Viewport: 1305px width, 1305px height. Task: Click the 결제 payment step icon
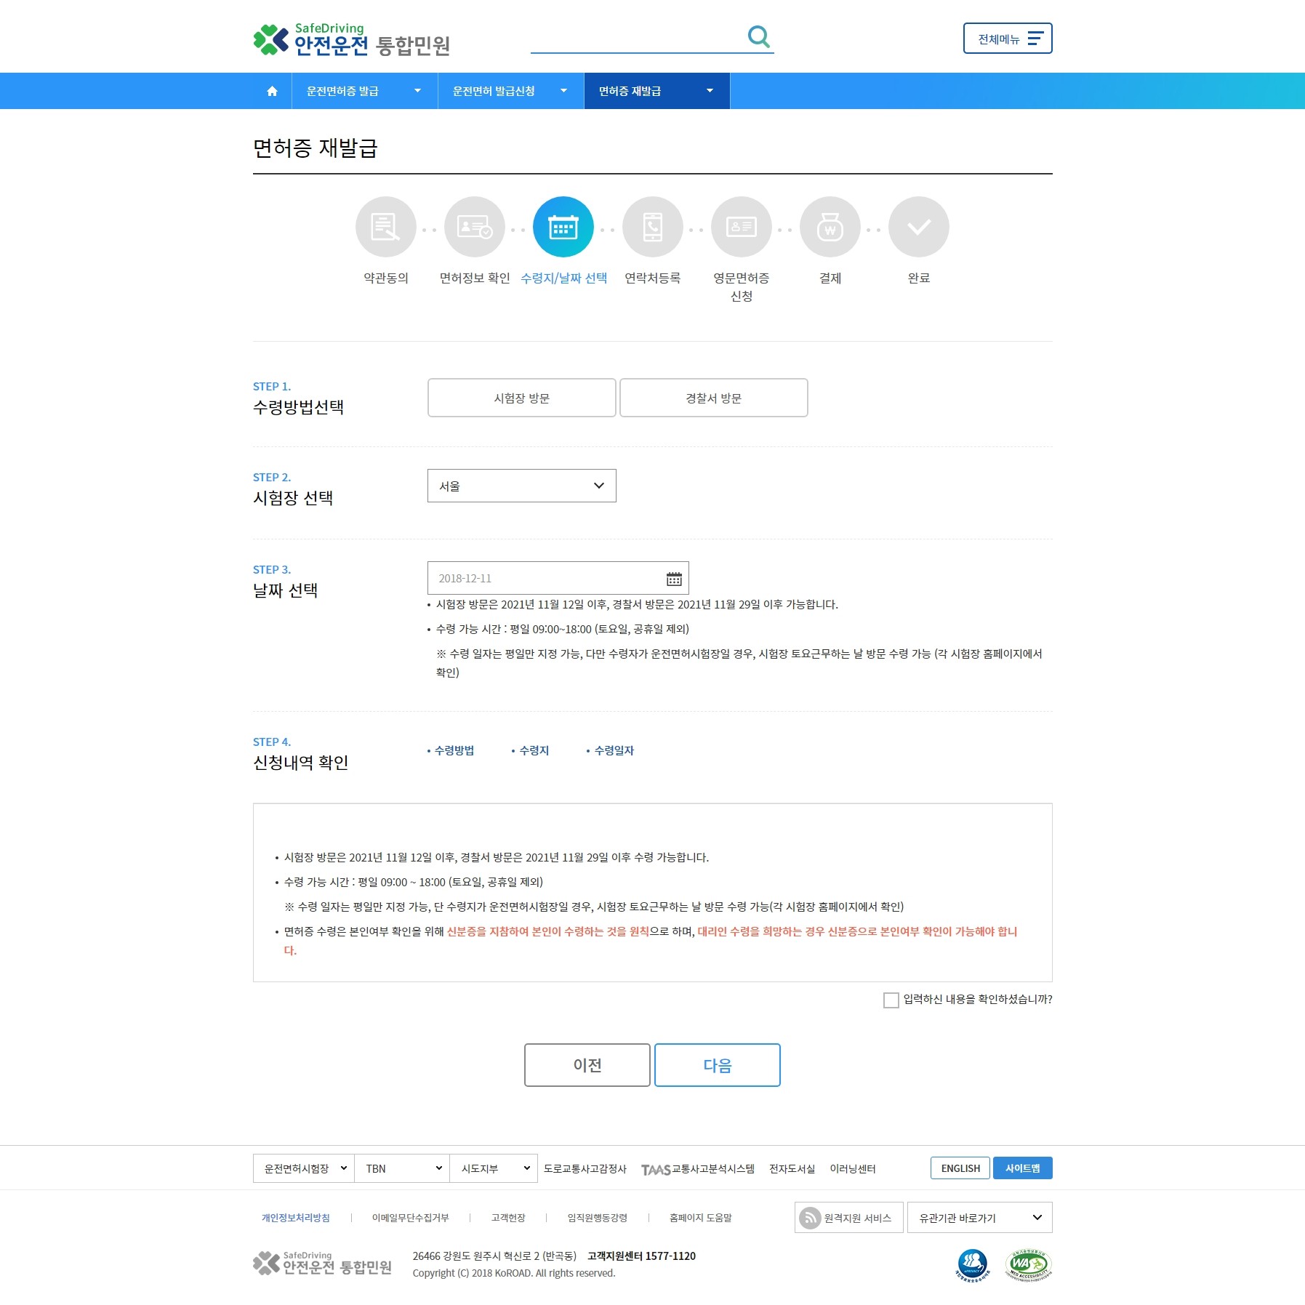pyautogui.click(x=830, y=227)
